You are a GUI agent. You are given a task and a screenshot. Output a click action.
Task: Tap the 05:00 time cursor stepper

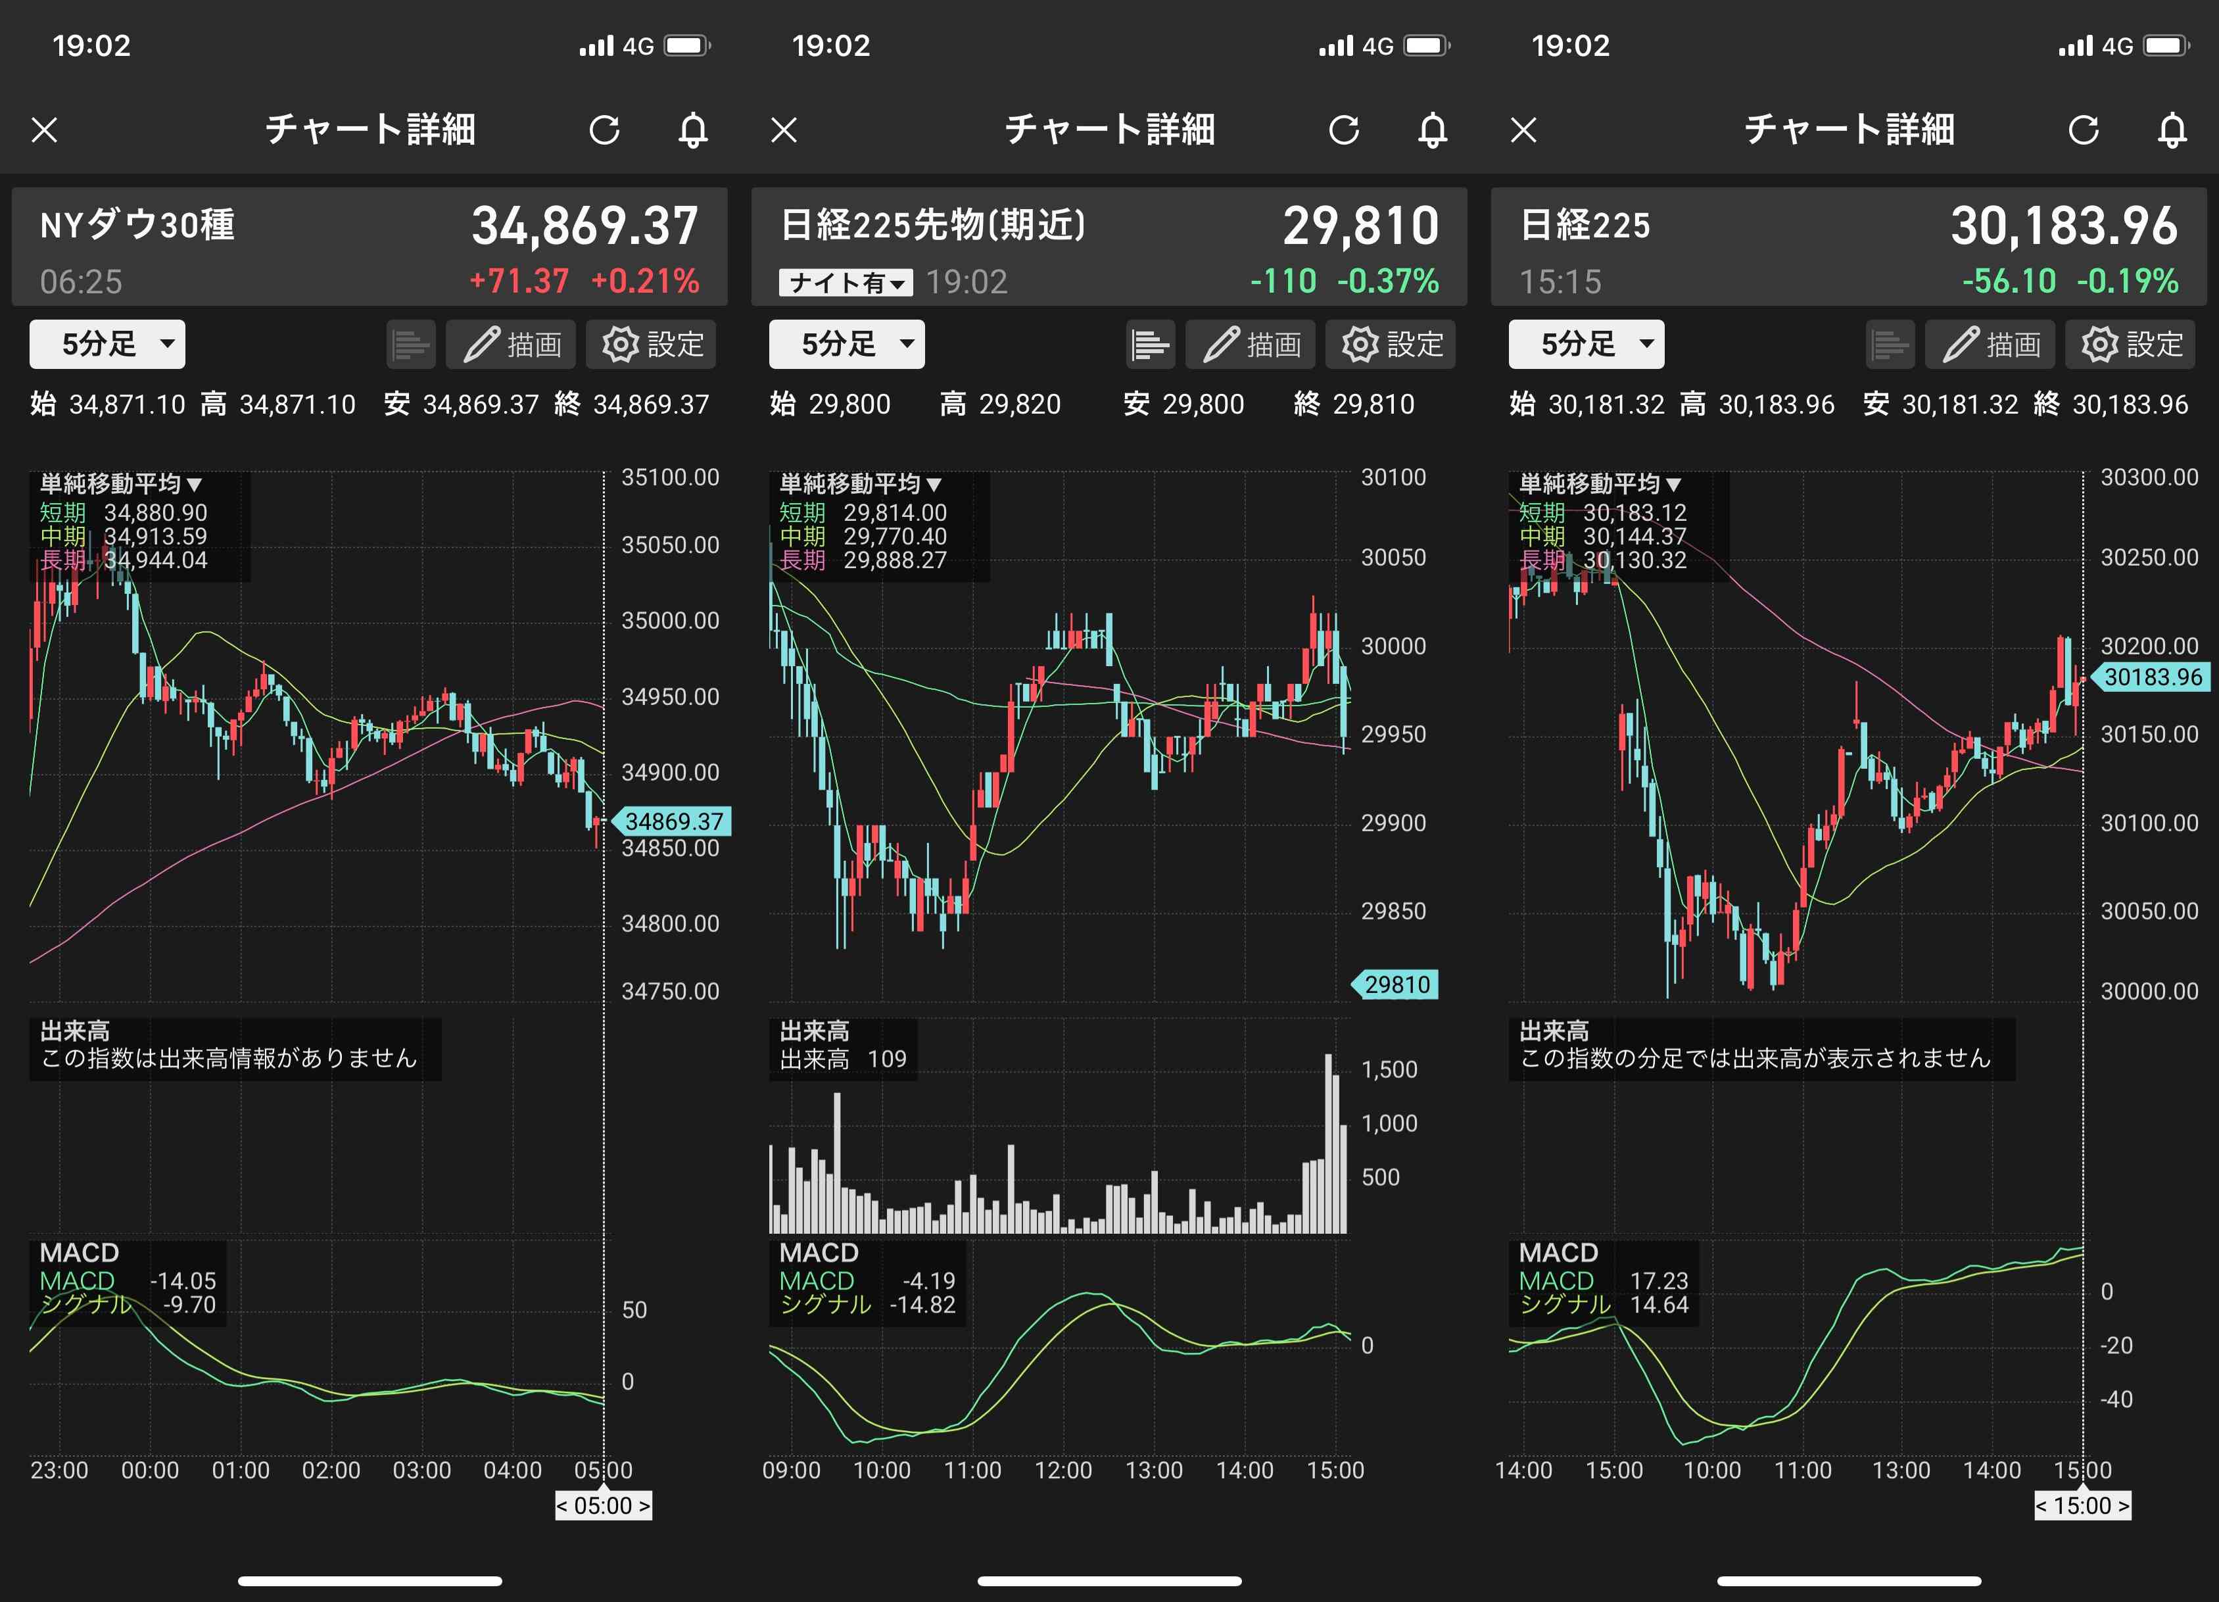603,1505
